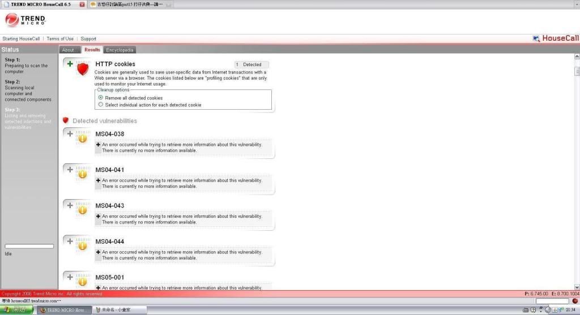Select the TREND MICRO HouseCall taskbar button

65,310
